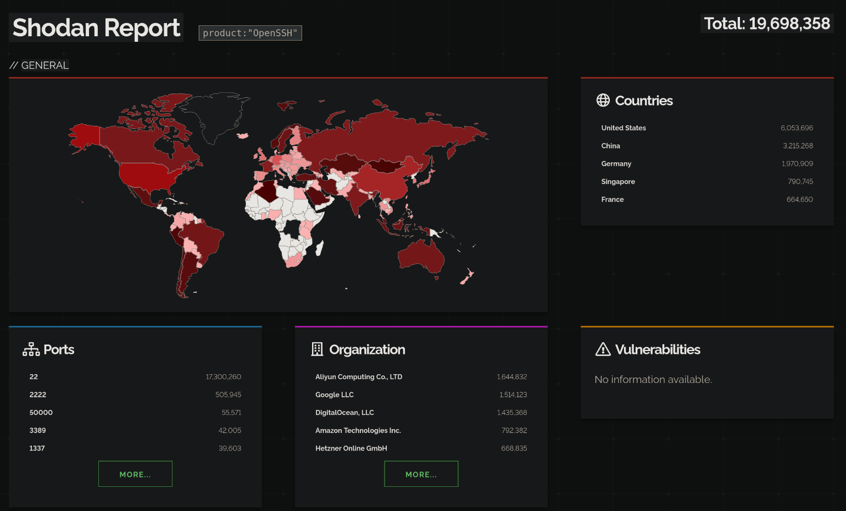Click the network icon beside Ports
Image resolution: width=846 pixels, height=511 pixels.
coord(31,349)
